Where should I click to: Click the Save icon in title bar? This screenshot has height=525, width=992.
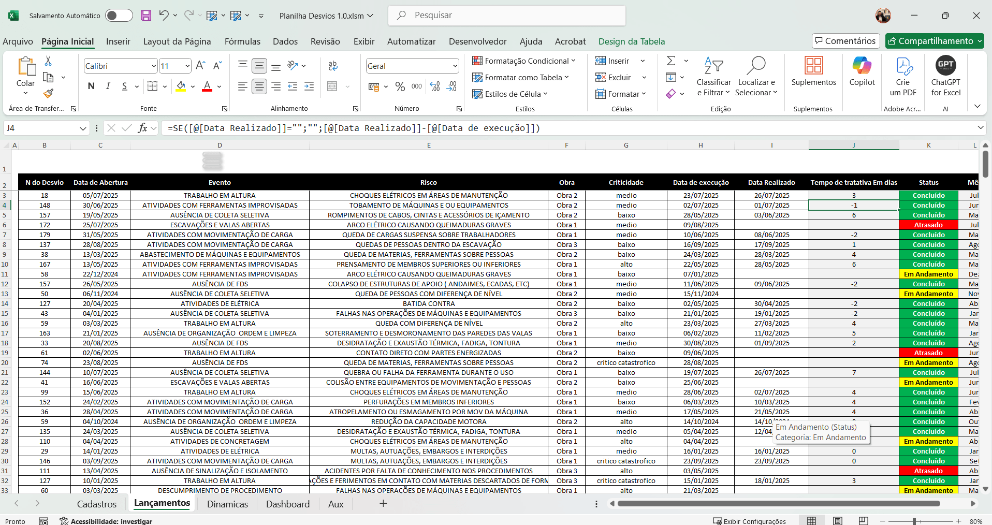click(x=146, y=16)
